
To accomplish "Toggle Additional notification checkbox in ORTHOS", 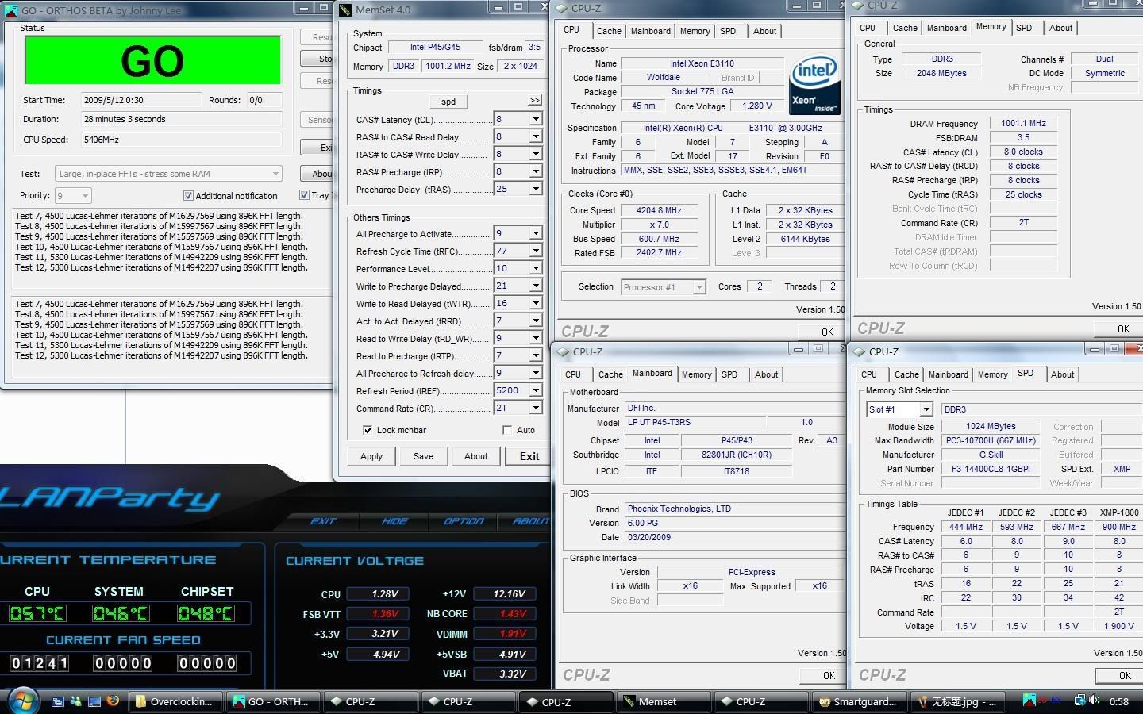I will (x=188, y=195).
